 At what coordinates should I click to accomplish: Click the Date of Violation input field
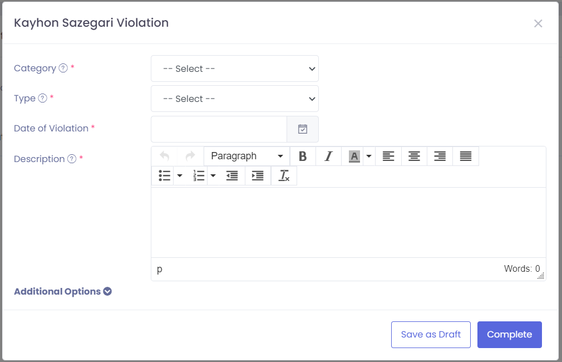[x=219, y=129]
